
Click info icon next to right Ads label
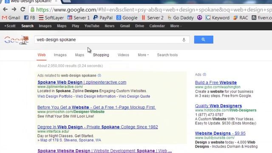pyautogui.click(x=204, y=75)
